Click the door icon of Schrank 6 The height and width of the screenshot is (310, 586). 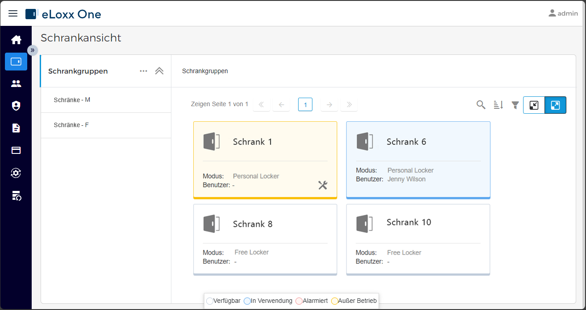[x=365, y=141]
